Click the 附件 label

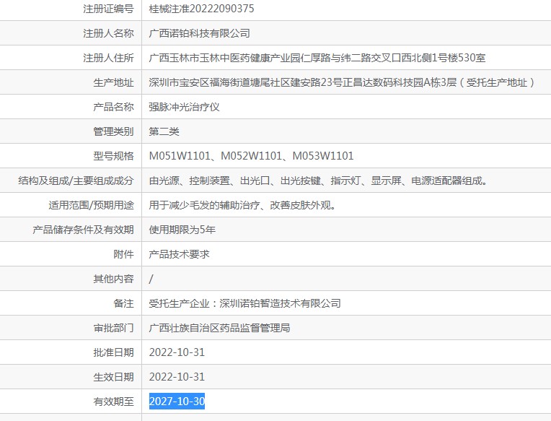pos(124,254)
